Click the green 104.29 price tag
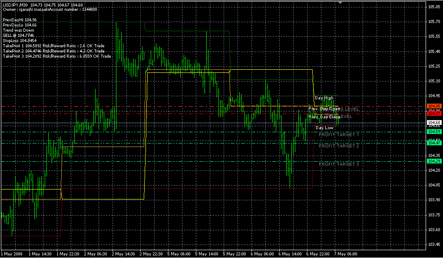The image size is (443, 258). pyautogui.click(x=434, y=161)
